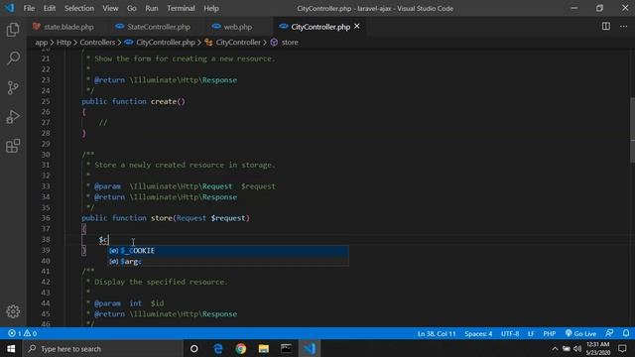Click the app breadcrumb segment
635x357 pixels.
(x=42, y=42)
